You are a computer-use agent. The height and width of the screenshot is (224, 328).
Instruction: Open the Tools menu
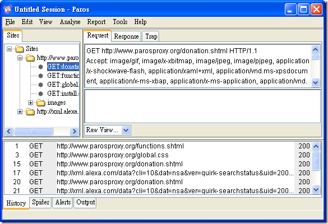120,22
